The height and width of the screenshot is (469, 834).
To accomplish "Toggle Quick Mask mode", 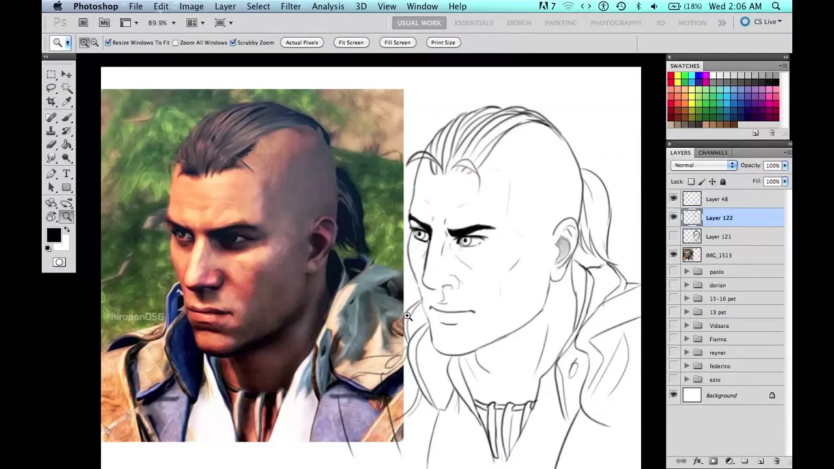I will tap(59, 263).
